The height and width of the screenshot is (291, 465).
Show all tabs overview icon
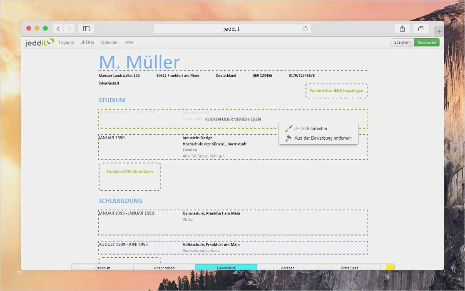[x=421, y=29]
